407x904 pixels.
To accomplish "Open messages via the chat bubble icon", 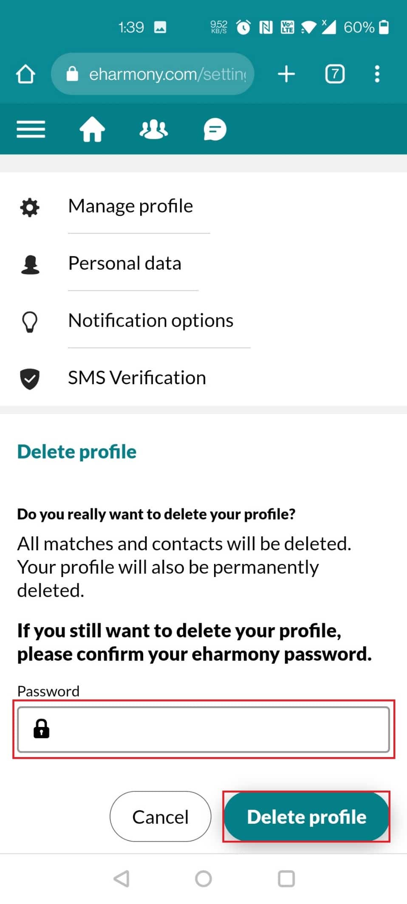I will click(x=215, y=129).
